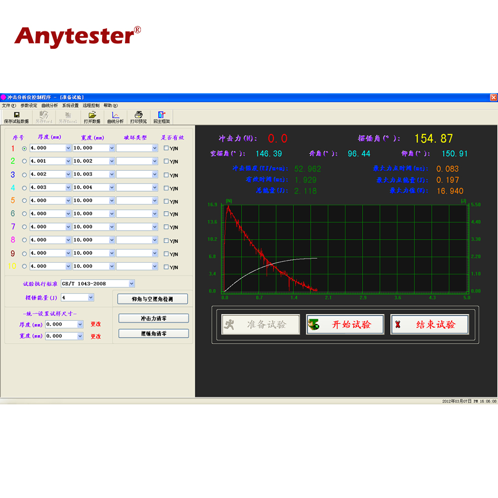Click the 另存Excel toolbar icon
Image resolution: width=498 pixels, height=498 pixels.
coord(67,118)
